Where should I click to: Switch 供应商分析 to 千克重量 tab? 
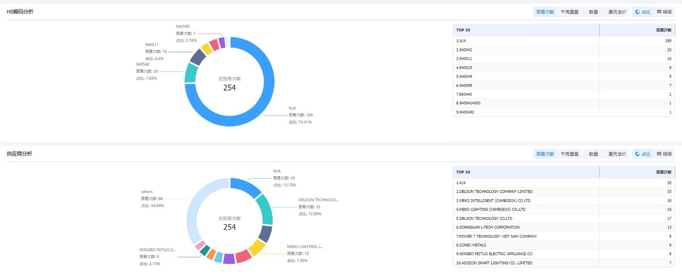pyautogui.click(x=569, y=154)
